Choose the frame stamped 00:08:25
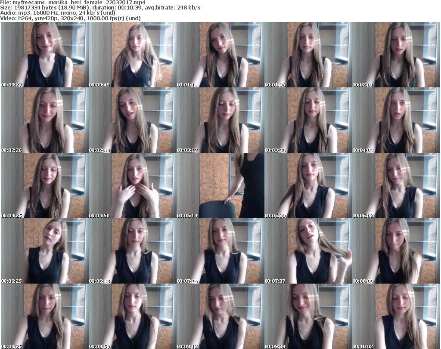 pos(44,316)
